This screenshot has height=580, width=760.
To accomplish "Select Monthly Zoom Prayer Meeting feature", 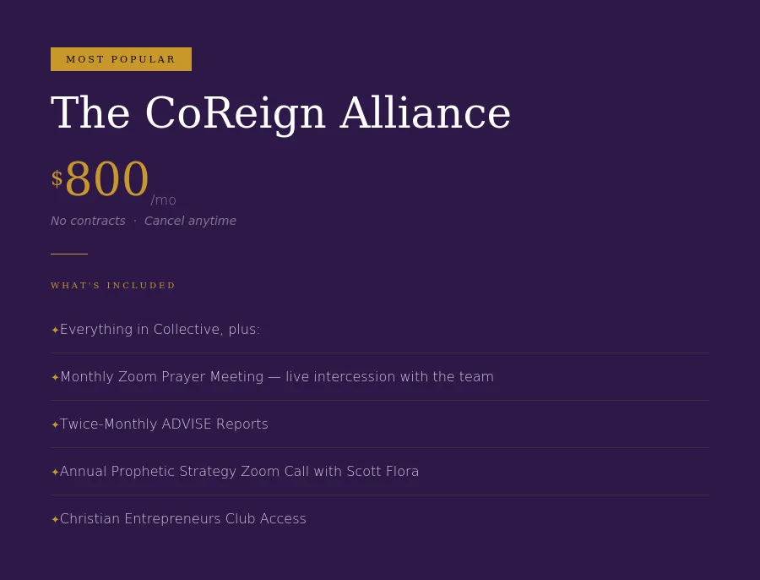I will coord(380,377).
